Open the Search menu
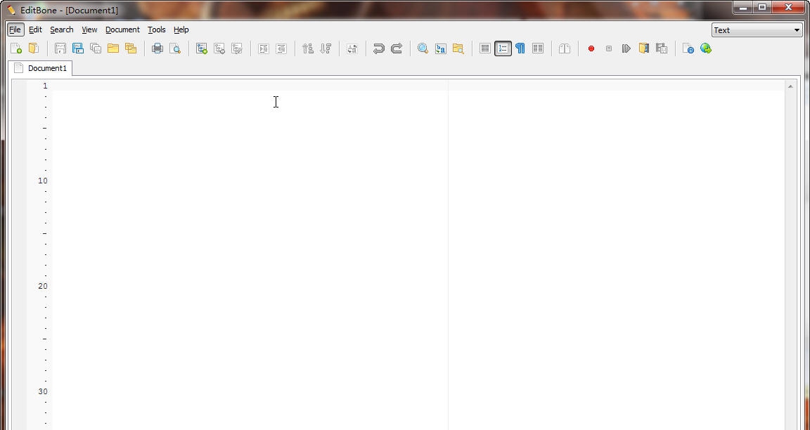The image size is (810, 430). coord(61,30)
